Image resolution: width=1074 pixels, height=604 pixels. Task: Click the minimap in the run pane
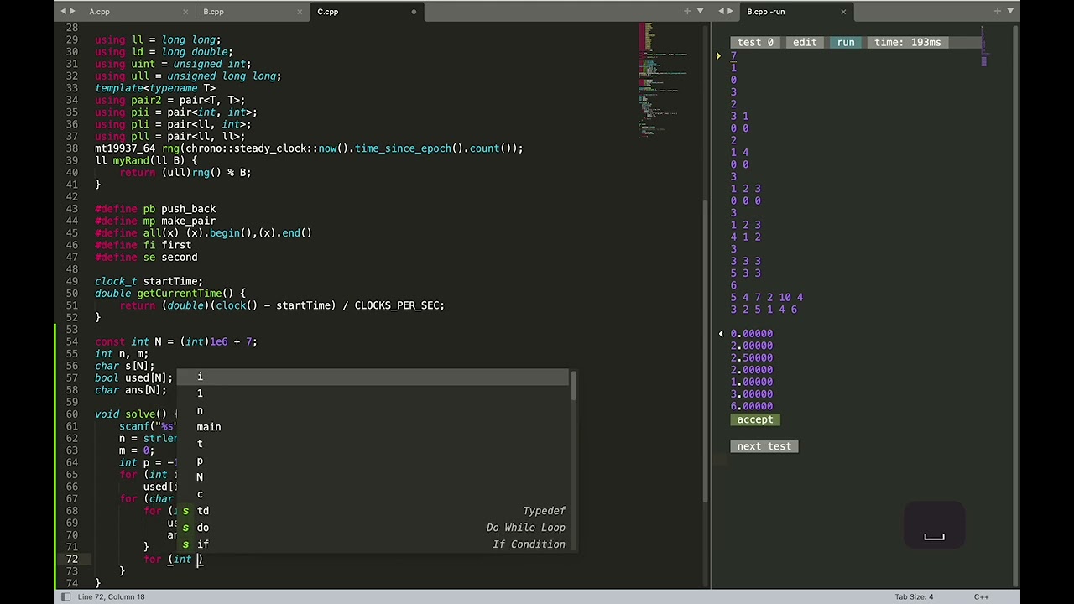(x=985, y=46)
